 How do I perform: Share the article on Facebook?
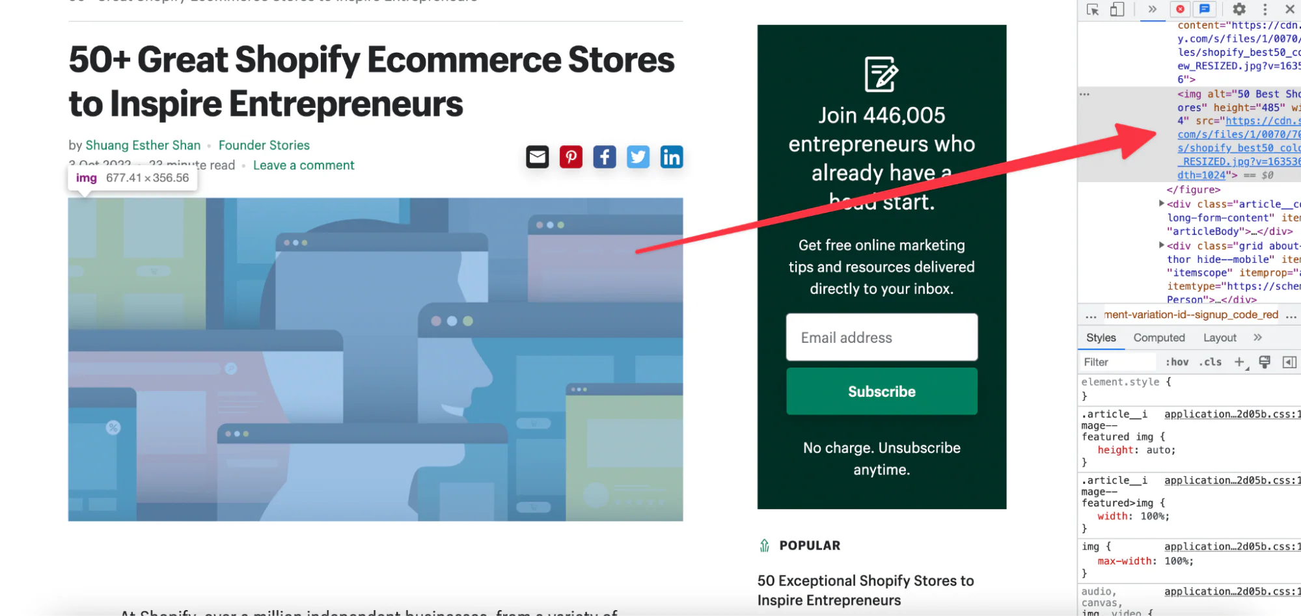(x=605, y=157)
